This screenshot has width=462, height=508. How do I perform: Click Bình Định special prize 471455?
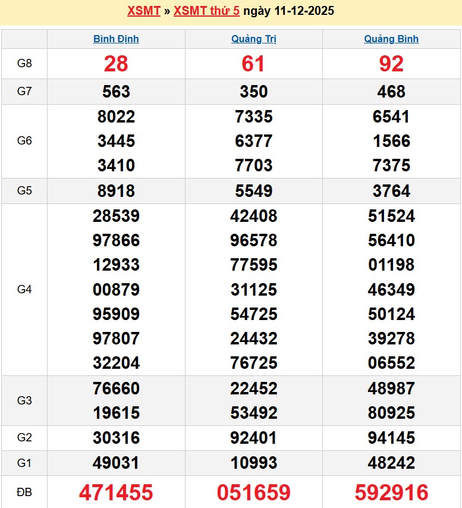116,493
